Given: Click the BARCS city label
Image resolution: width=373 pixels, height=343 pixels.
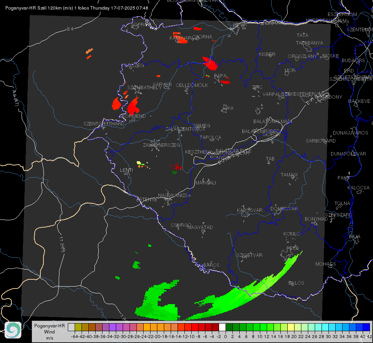Looking at the screenshot, I should pyautogui.click(x=211, y=265).
